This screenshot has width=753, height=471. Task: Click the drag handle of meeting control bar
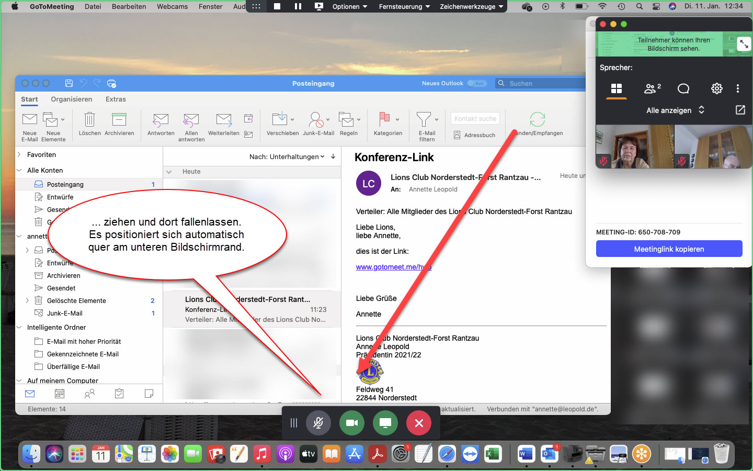tap(294, 423)
